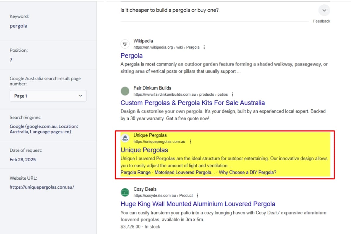Open three-dot menu beside Cosy Deals URL

point(197,195)
